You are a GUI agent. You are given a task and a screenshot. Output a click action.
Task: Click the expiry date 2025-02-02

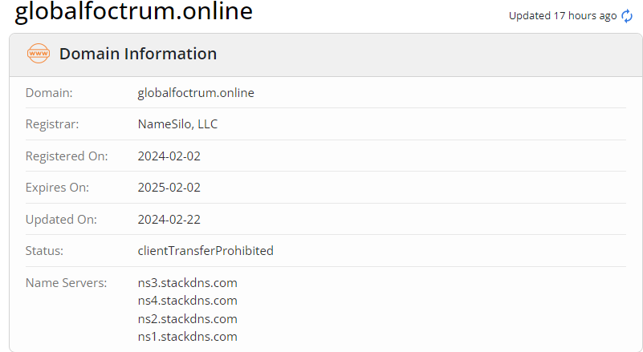169,188
